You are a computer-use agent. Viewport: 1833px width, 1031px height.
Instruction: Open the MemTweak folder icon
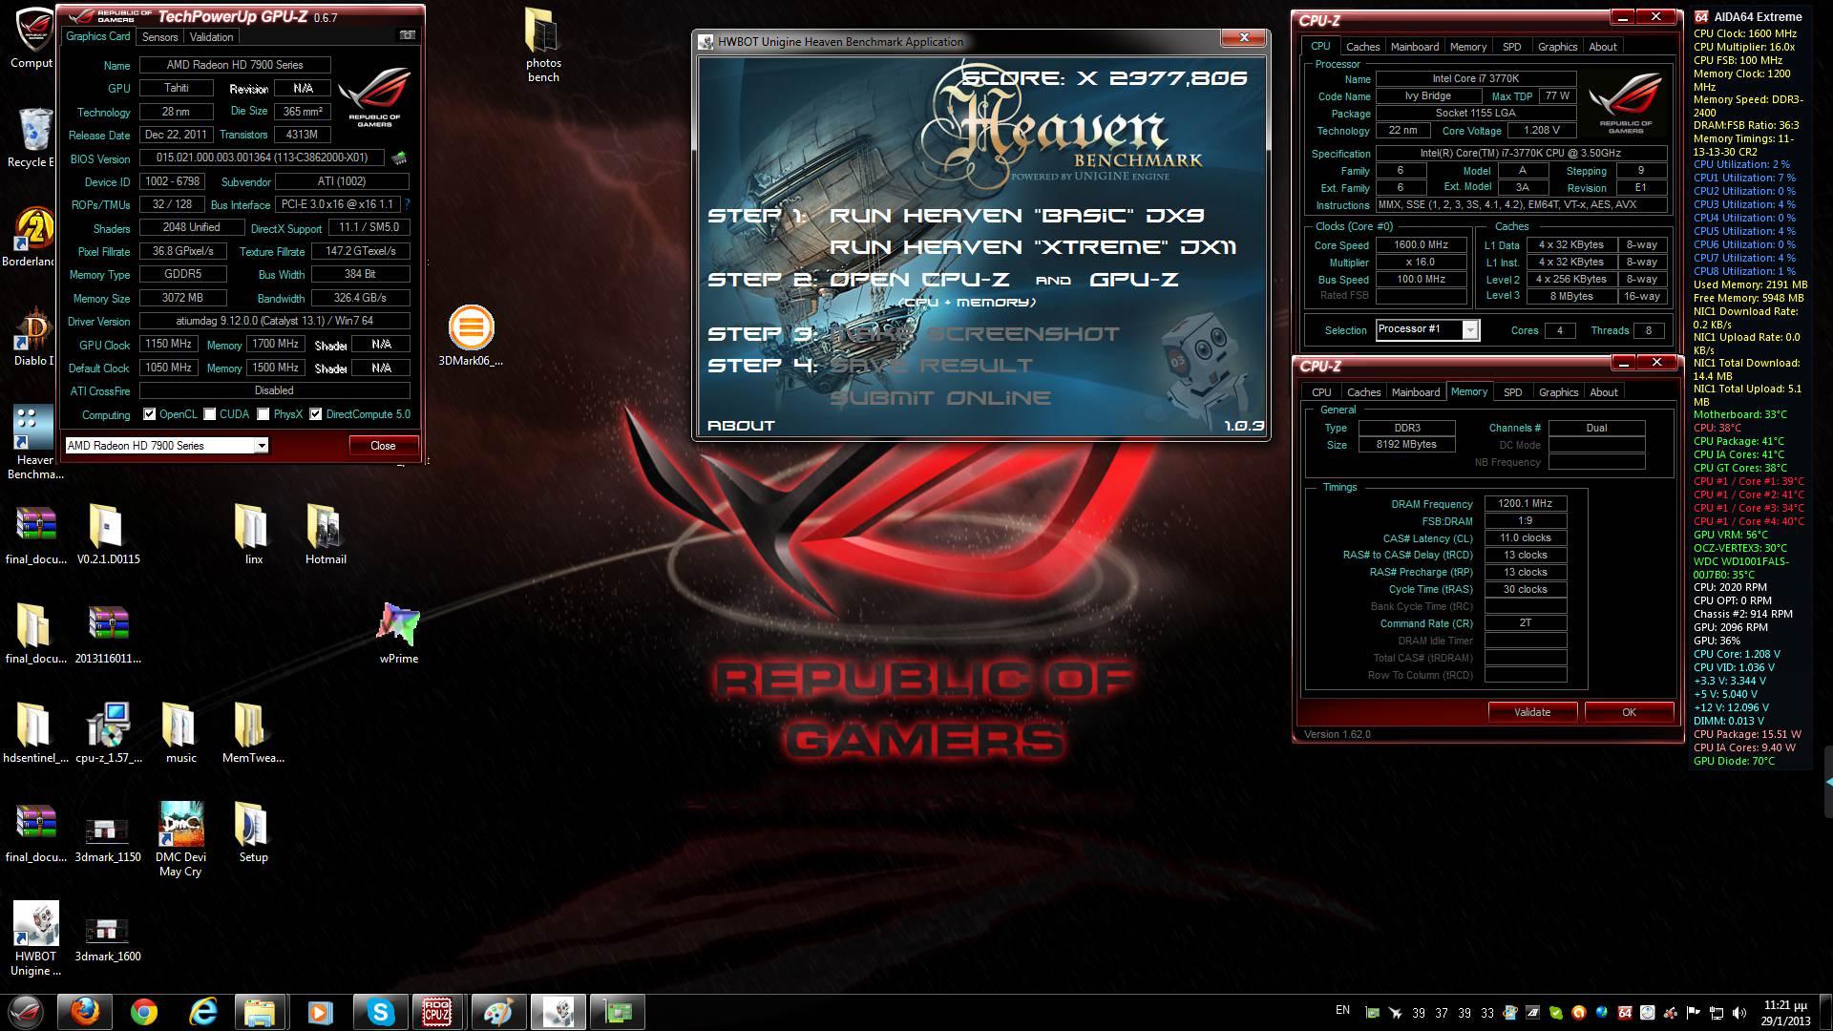pyautogui.click(x=253, y=732)
